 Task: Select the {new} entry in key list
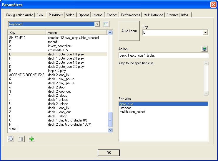pyautogui.click(x=14, y=129)
